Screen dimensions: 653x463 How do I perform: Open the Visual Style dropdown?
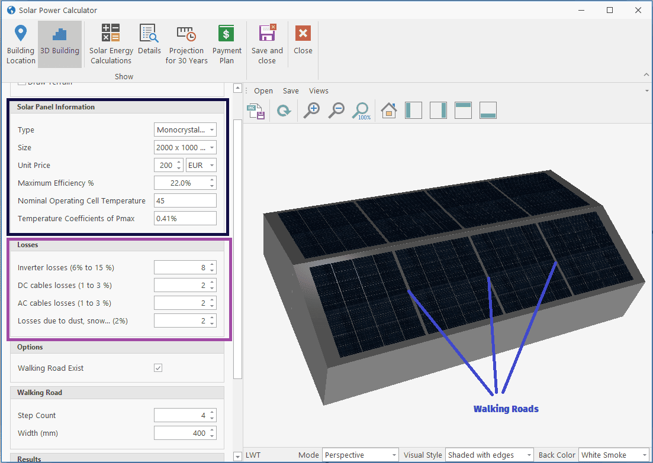488,455
